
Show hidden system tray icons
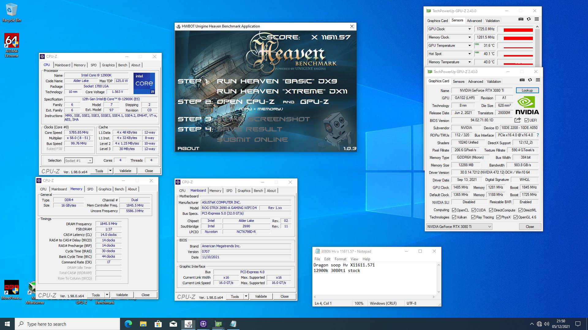pos(532,324)
